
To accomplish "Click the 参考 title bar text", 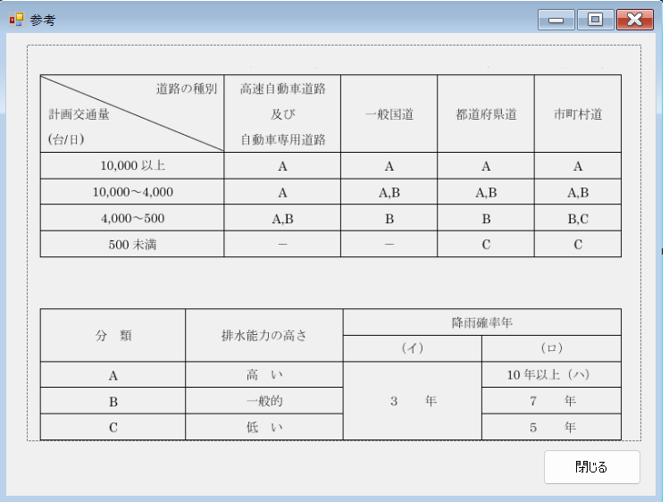I will coord(43,20).
